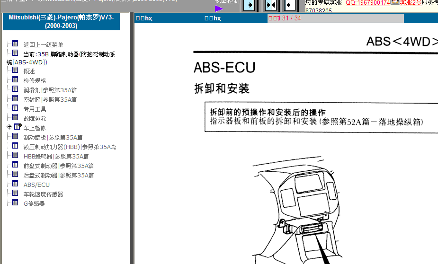Open the G传感器 section
Image resolution: width=438 pixels, height=264 pixels.
34,204
